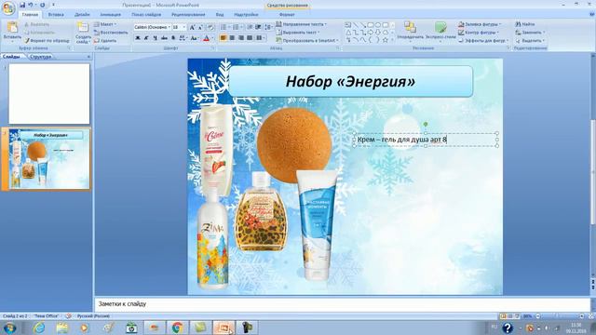Select slide 1 blank thumbnail

(x=49, y=93)
